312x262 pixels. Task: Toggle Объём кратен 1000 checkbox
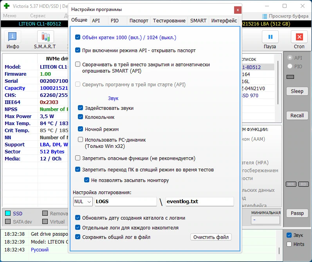78,37
